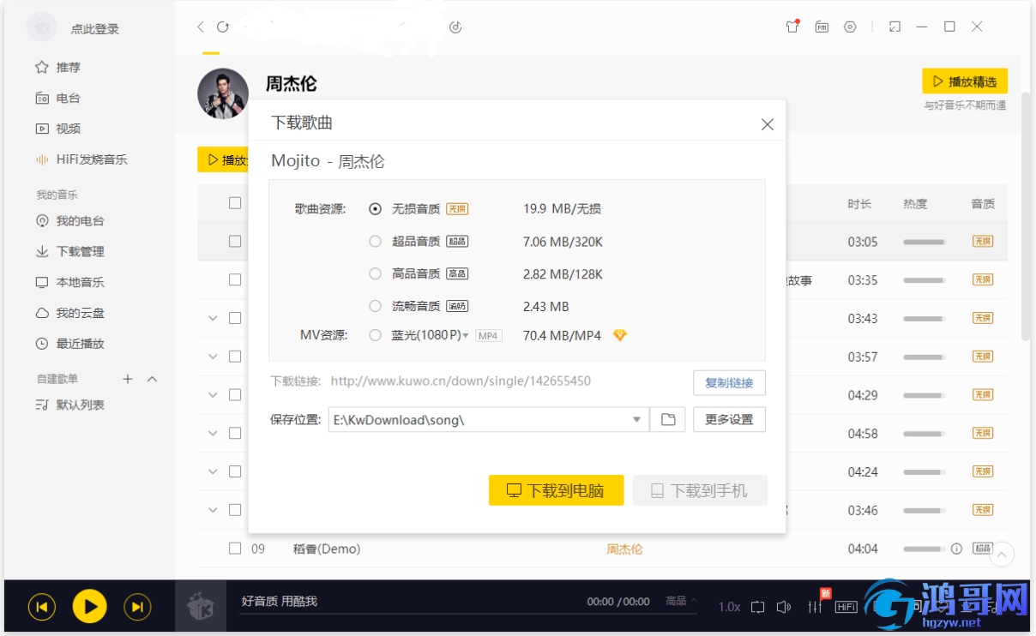Expand the row with duration 03:43
The width and height of the screenshot is (1036, 636).
[x=213, y=318]
